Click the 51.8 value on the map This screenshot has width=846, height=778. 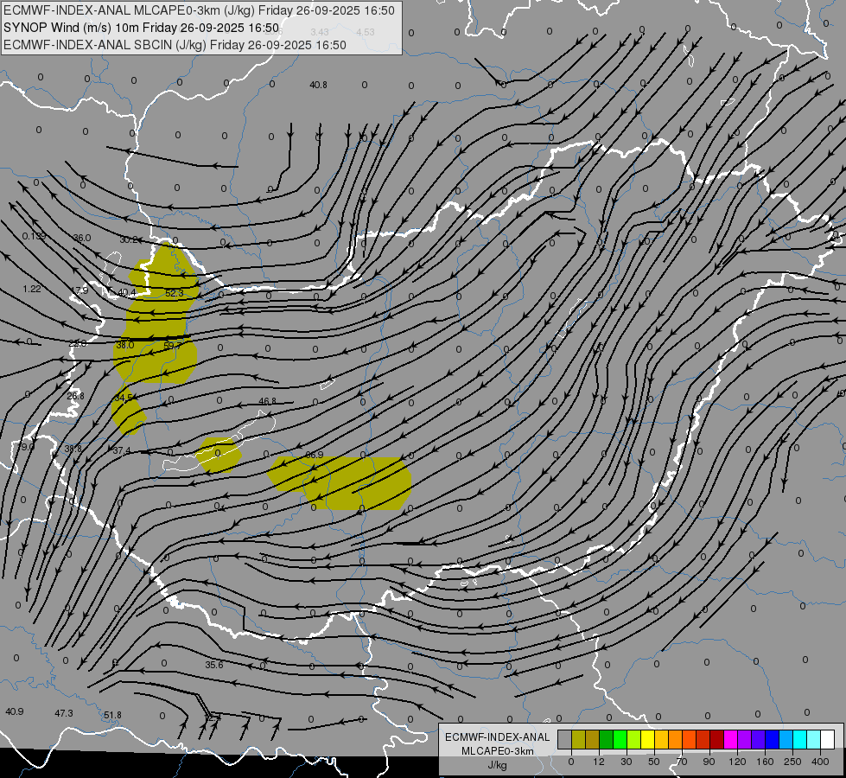[112, 715]
